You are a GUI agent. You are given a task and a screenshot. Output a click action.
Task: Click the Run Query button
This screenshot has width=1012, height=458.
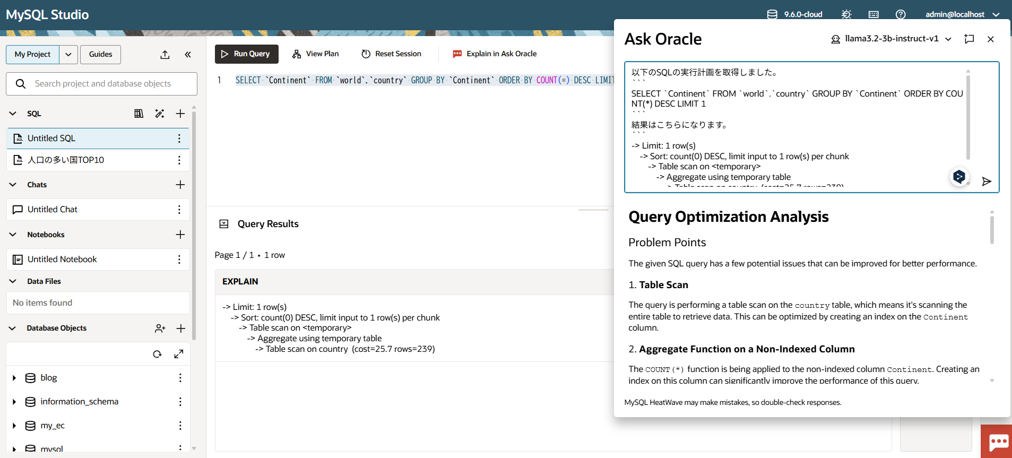click(x=246, y=54)
